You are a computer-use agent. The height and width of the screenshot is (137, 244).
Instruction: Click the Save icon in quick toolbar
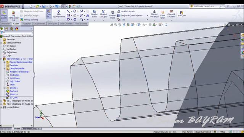point(44,6)
